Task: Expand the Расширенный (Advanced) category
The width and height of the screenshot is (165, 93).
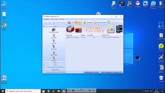Action: coord(54,69)
